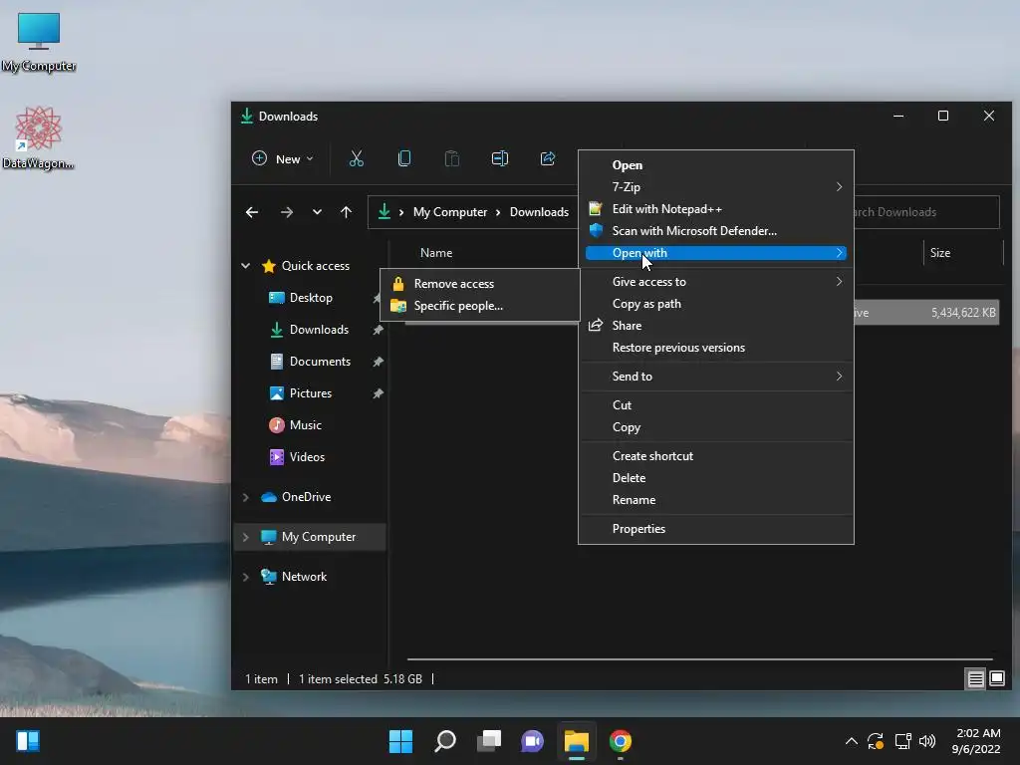
Task: Choose Cut in context menu
Action: 715,405
